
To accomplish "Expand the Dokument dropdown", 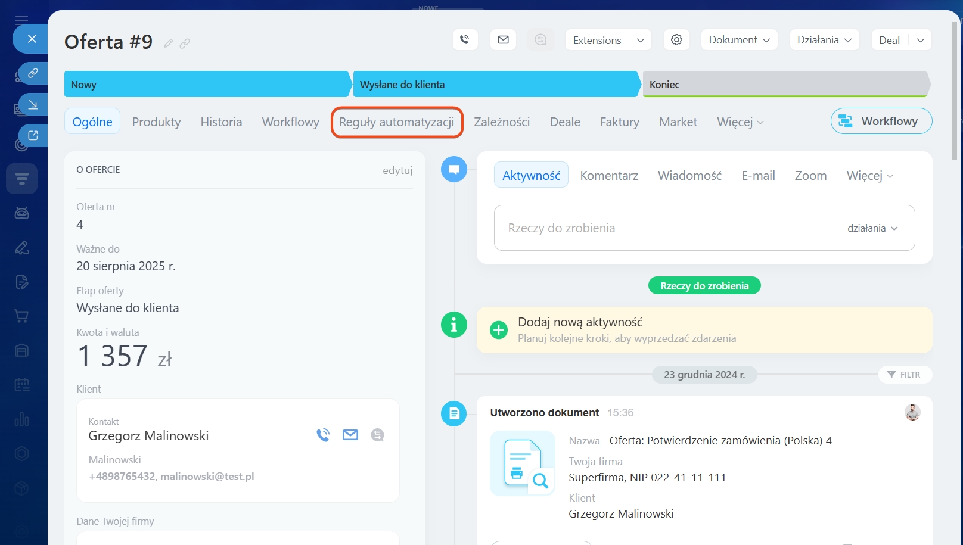I will (x=739, y=40).
